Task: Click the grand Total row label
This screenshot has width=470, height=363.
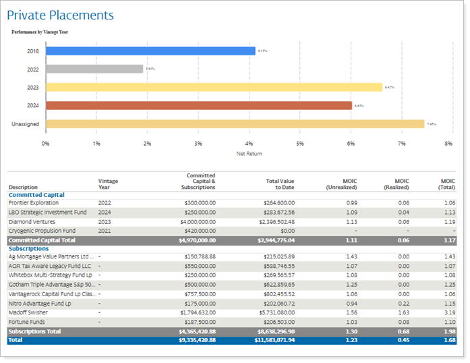Action: [x=16, y=340]
